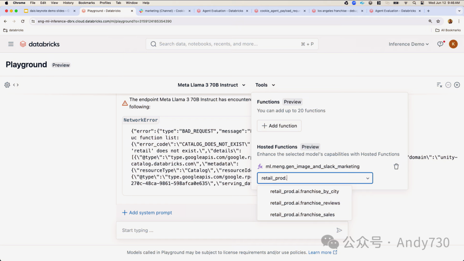Switch to cookie_agent_payload tab
The height and width of the screenshot is (261, 464).
280,11
